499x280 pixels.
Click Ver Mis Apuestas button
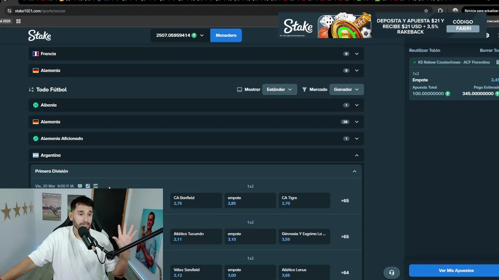455,270
